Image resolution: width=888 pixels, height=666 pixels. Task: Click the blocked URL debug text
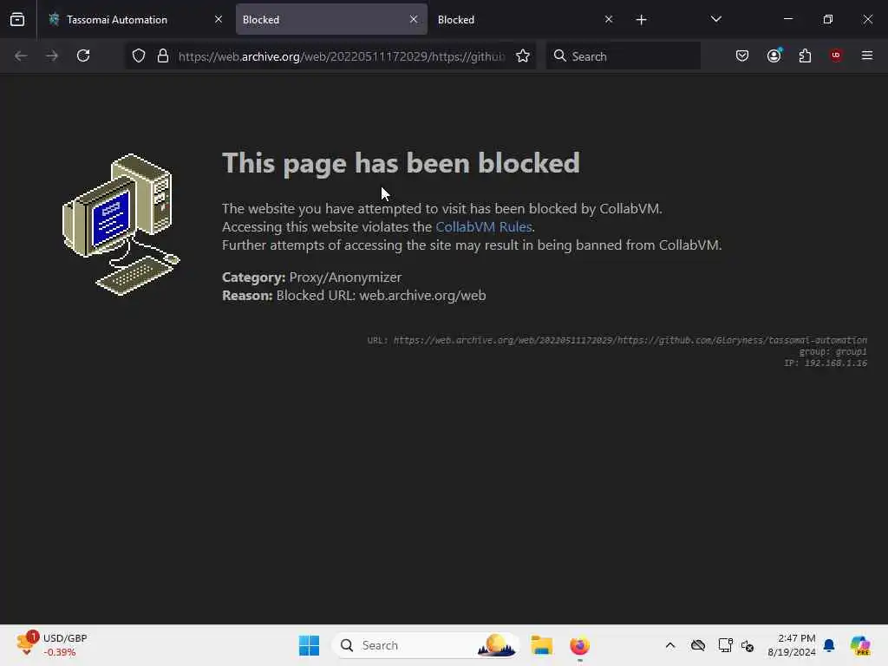[x=617, y=340]
